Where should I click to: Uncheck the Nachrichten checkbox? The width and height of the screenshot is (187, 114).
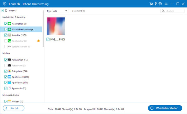click(6, 24)
